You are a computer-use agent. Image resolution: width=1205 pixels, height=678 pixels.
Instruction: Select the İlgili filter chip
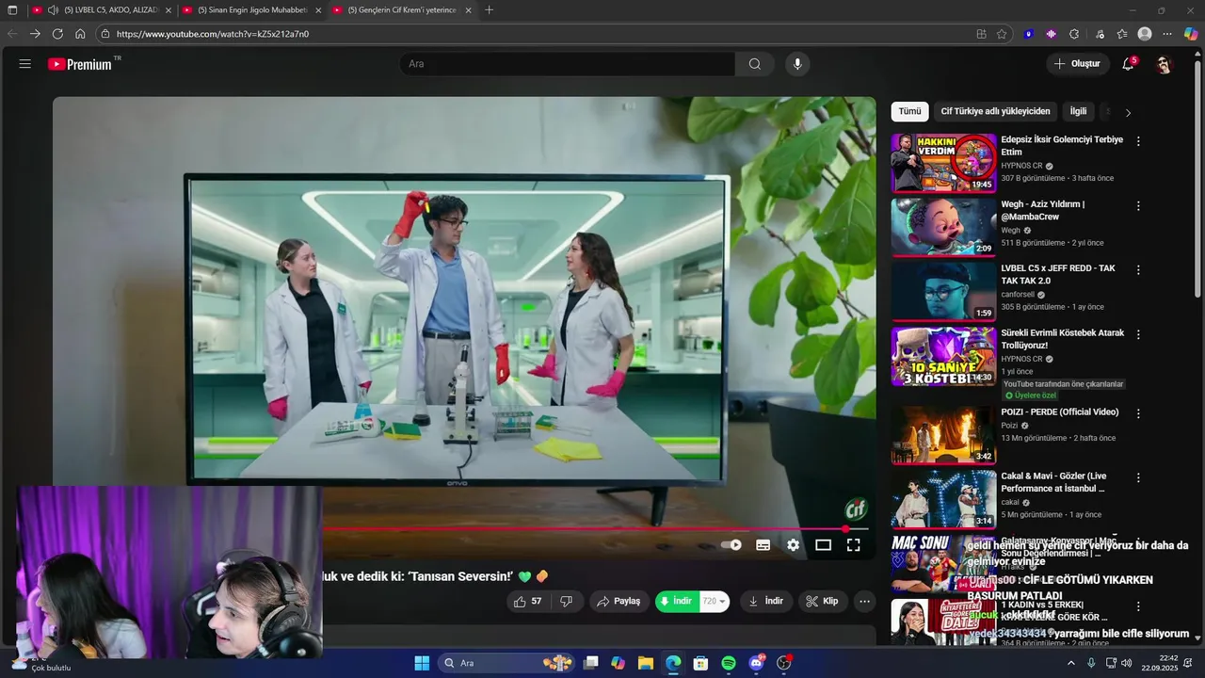point(1078,111)
